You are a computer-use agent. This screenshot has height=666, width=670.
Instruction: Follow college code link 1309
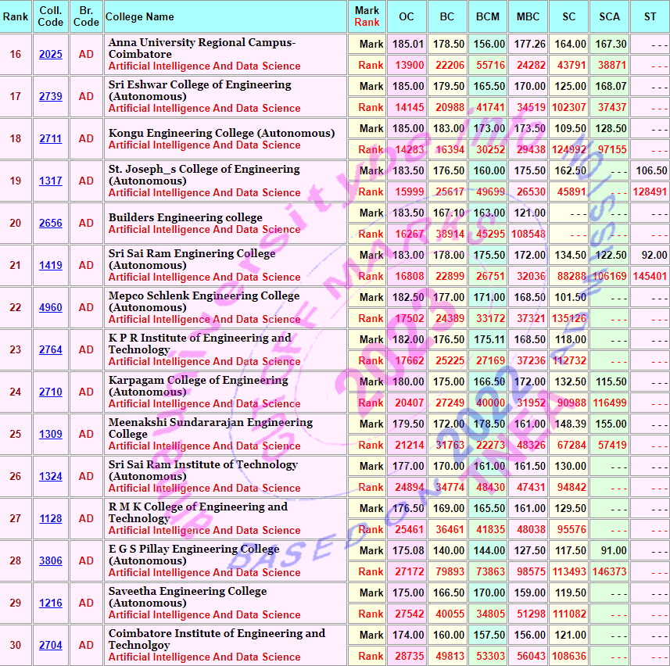(50, 434)
